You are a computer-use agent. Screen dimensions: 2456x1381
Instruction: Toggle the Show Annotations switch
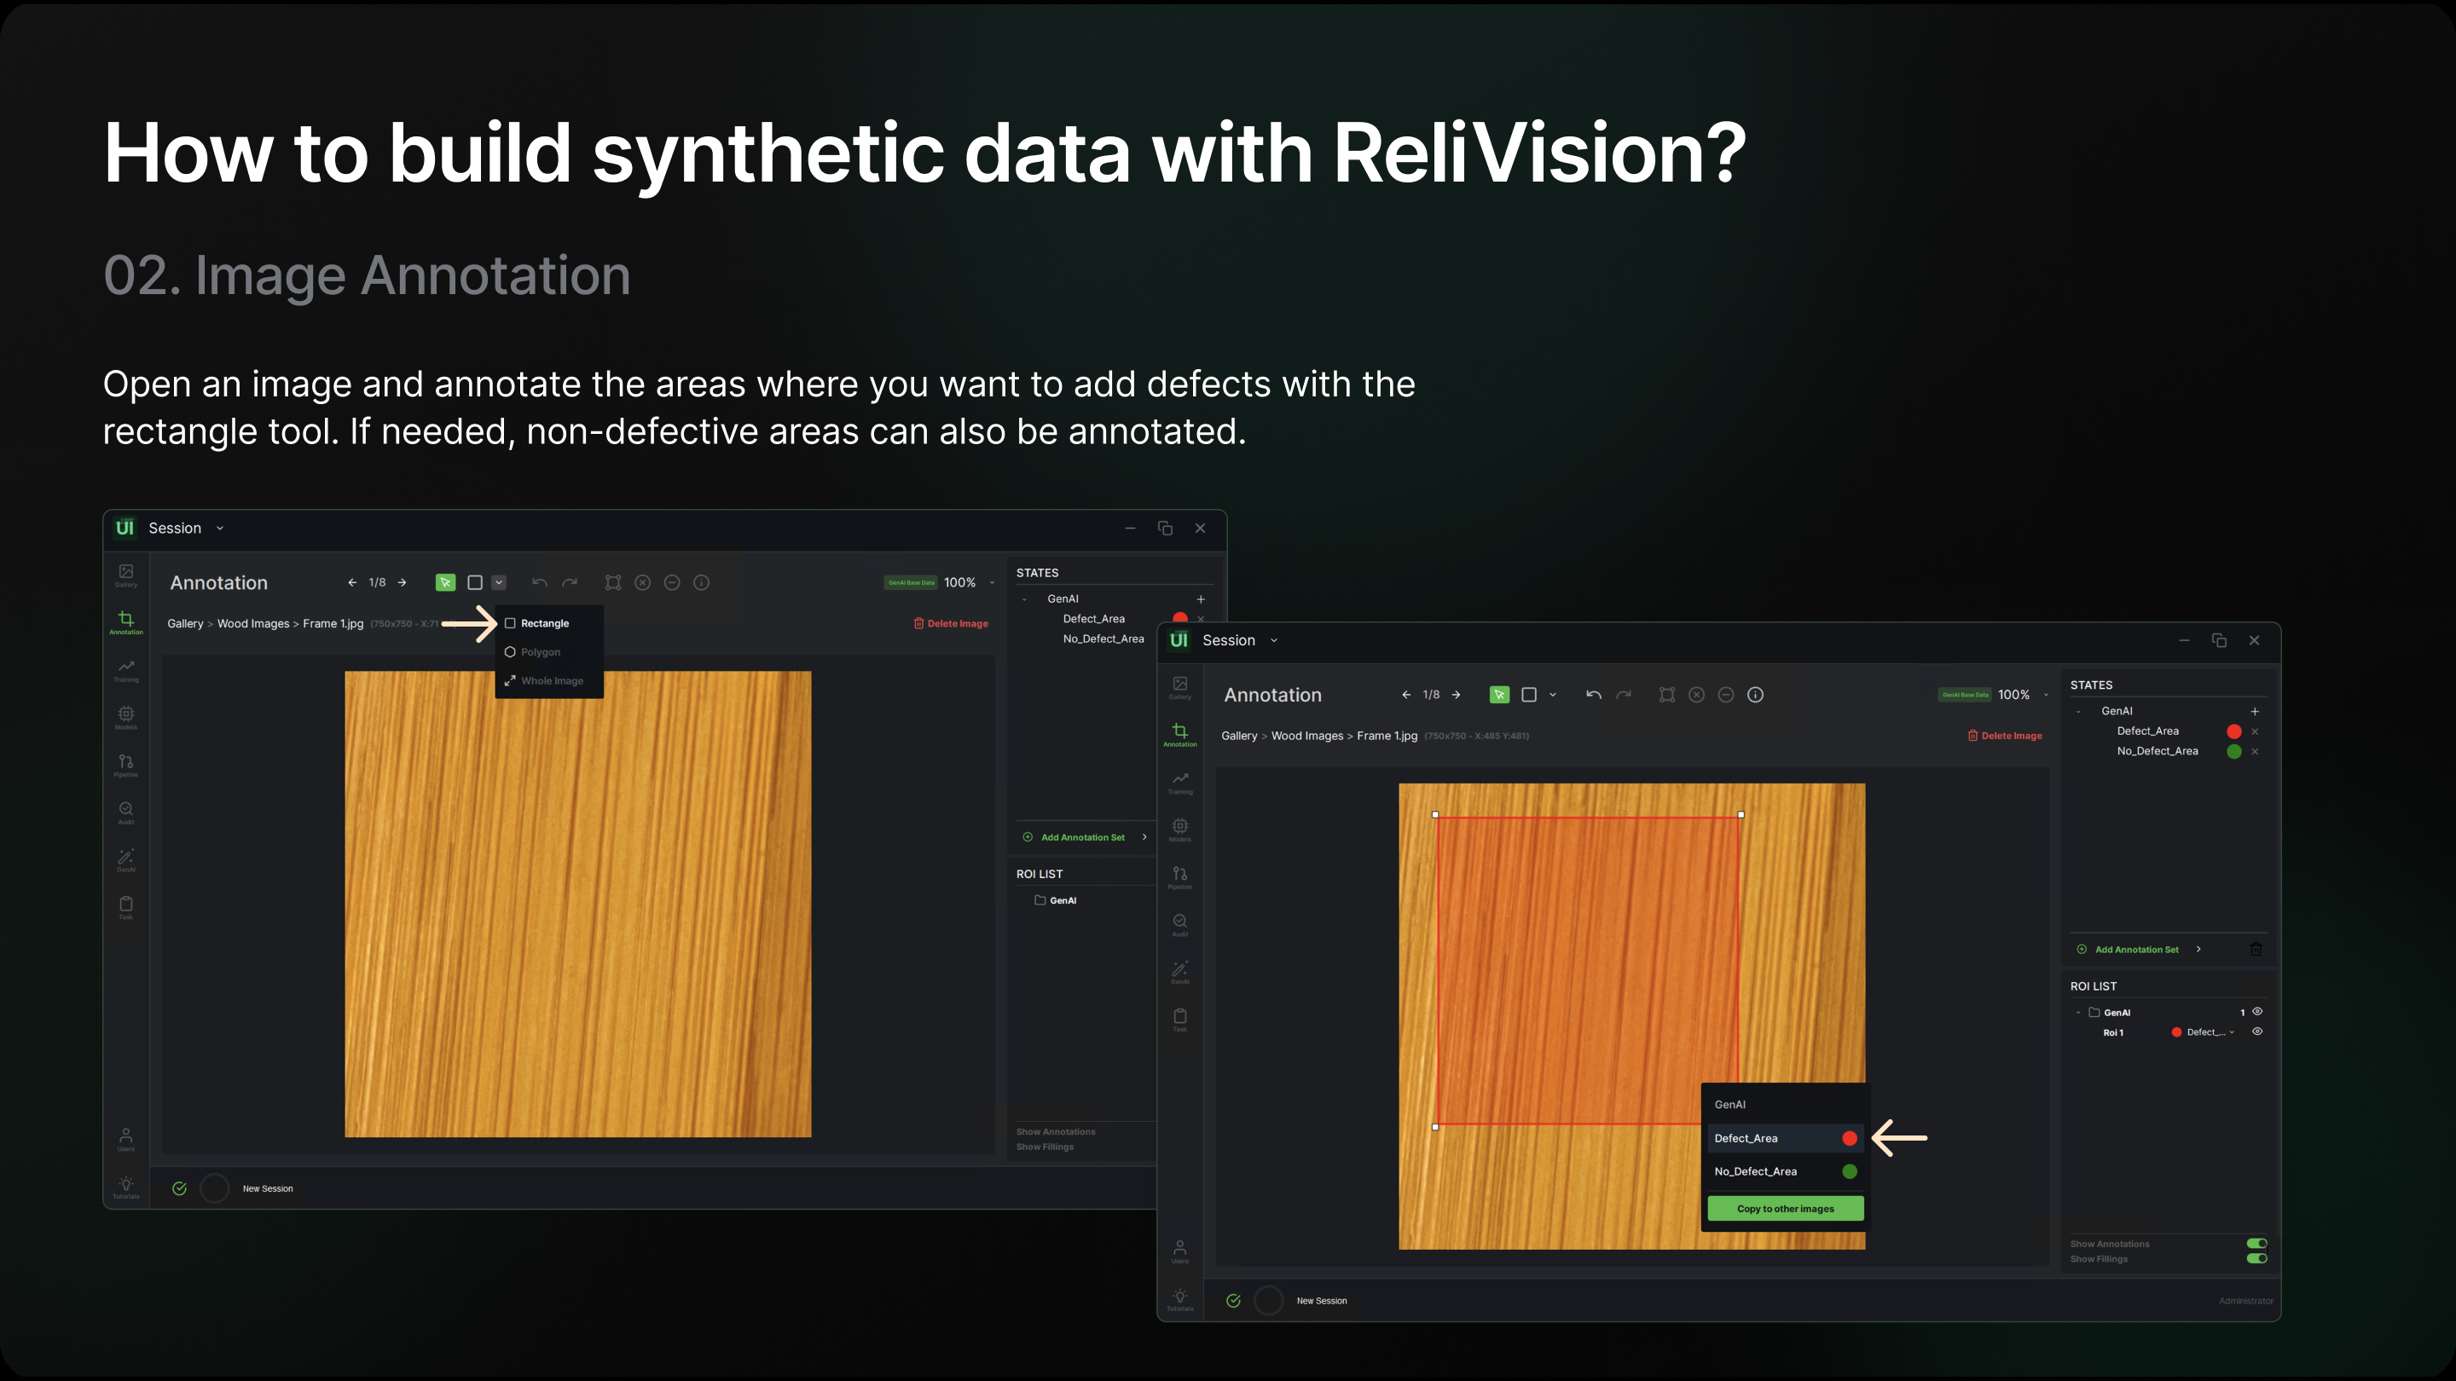click(2256, 1244)
